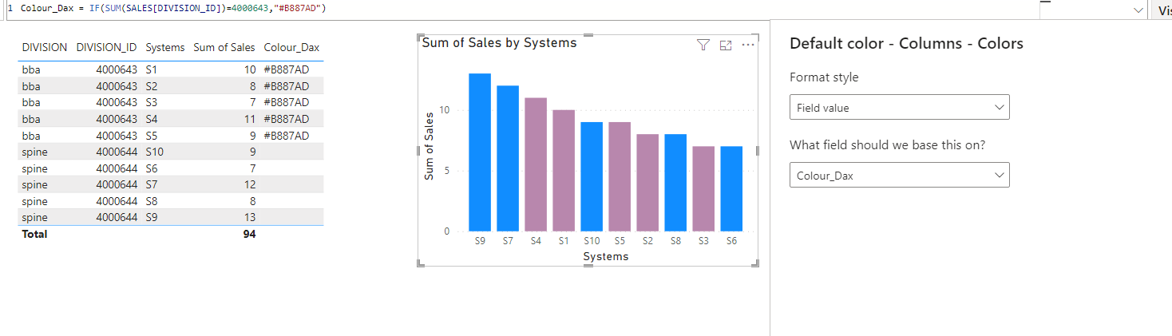Select the S10 bar in chart
Screen dimensions: 1172x336
[592, 177]
